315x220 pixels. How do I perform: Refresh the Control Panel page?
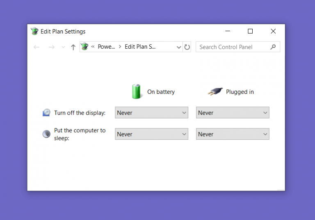coord(187,47)
